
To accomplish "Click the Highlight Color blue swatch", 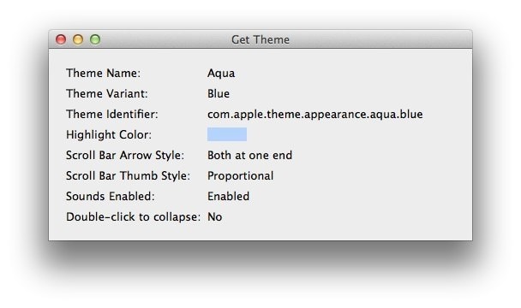I will (x=227, y=134).
